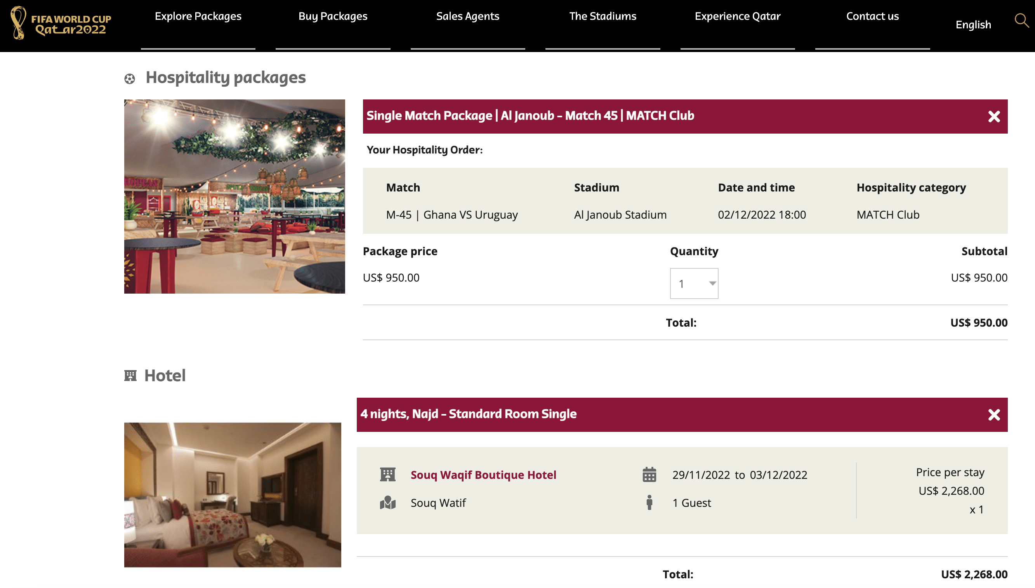This screenshot has width=1035, height=588.
Task: Click the Your Hospitality Order label
Action: (x=424, y=150)
